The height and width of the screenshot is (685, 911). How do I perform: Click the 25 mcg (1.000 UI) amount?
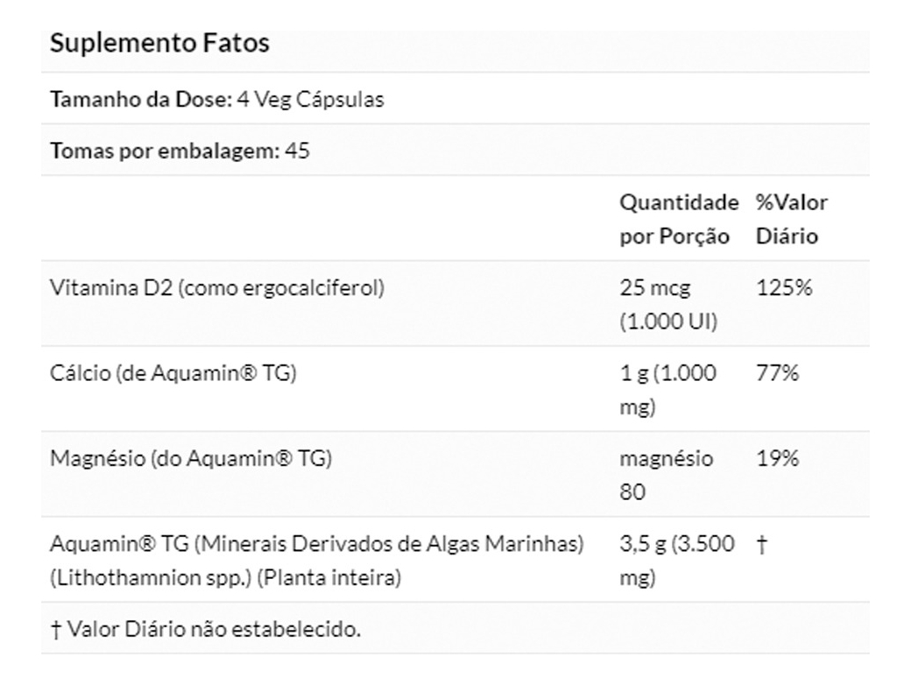click(x=669, y=304)
